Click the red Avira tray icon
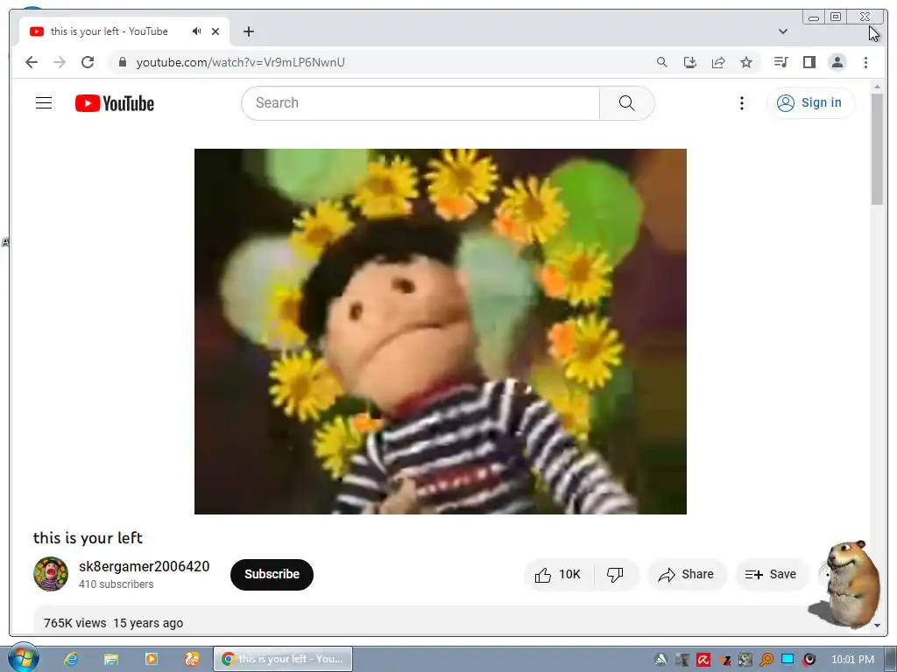This screenshot has height=672, width=897. tap(703, 660)
